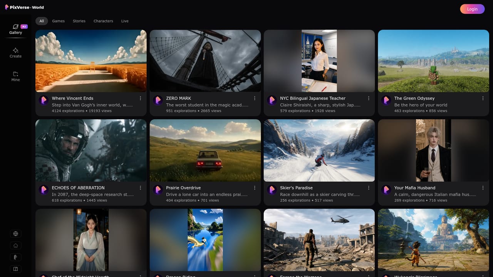Open the Where Vincent Ends wheat field thumbnail
The width and height of the screenshot is (493, 277).
click(91, 61)
